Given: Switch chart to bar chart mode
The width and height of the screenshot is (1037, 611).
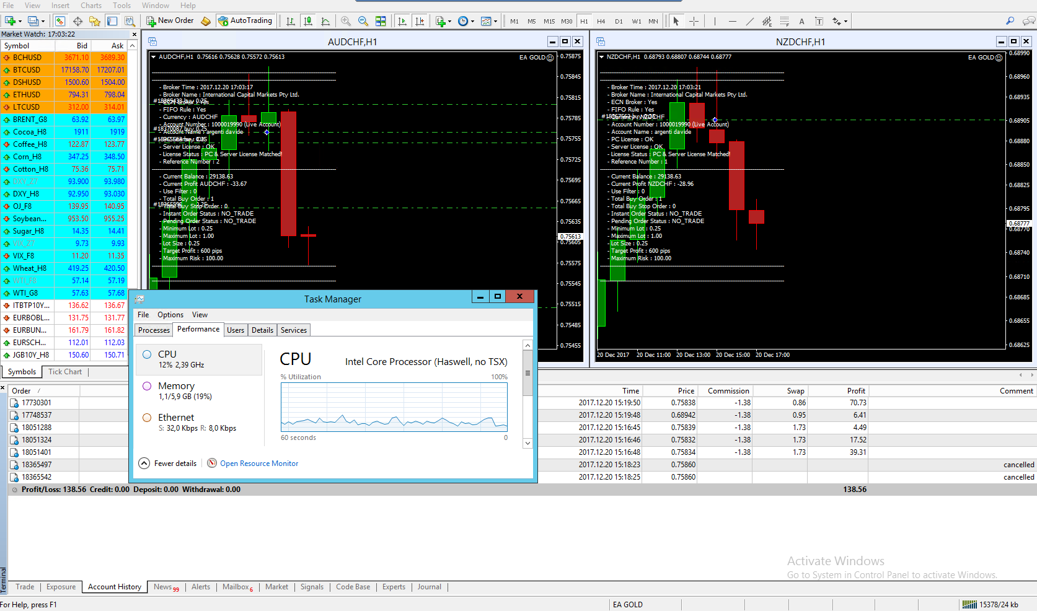Looking at the screenshot, I should tap(291, 21).
